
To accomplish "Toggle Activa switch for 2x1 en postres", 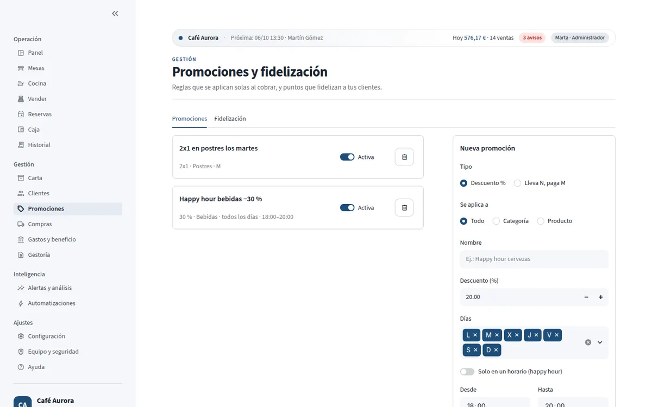I will (347, 157).
